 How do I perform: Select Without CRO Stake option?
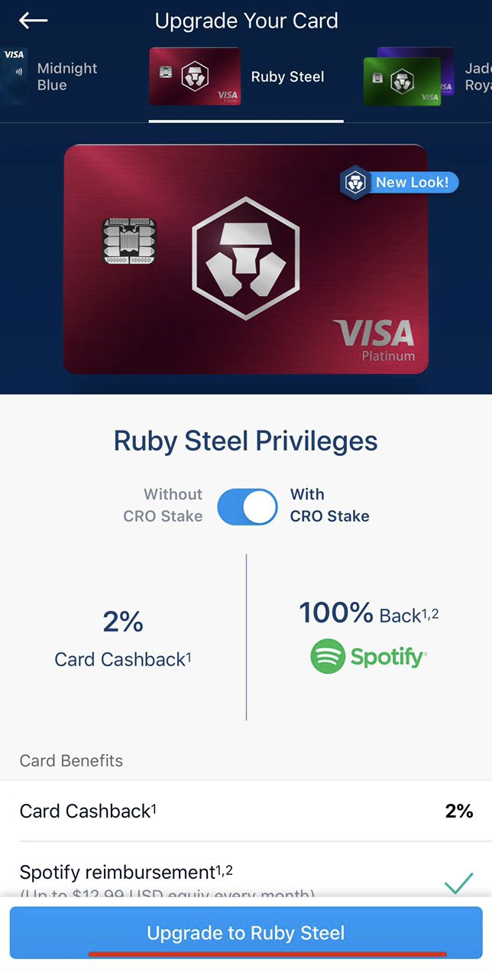163,505
